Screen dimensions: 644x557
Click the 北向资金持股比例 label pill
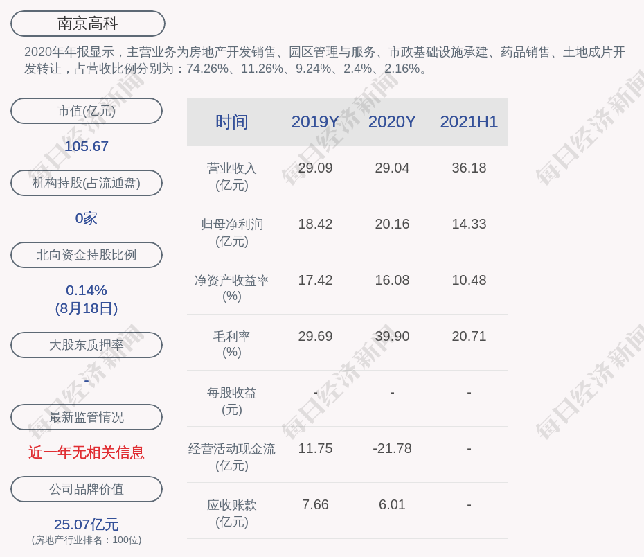point(87,255)
